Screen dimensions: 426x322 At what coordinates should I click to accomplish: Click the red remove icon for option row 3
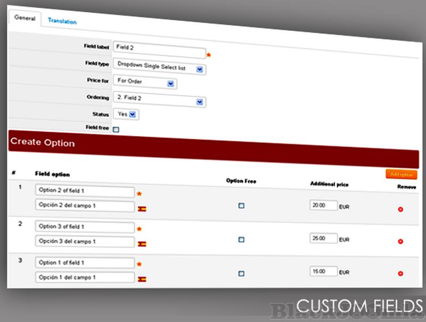pos(400,275)
